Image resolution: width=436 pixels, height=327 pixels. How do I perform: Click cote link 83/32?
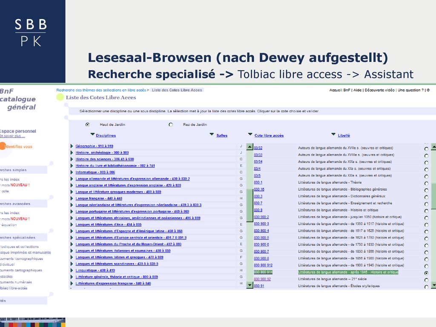point(258,148)
